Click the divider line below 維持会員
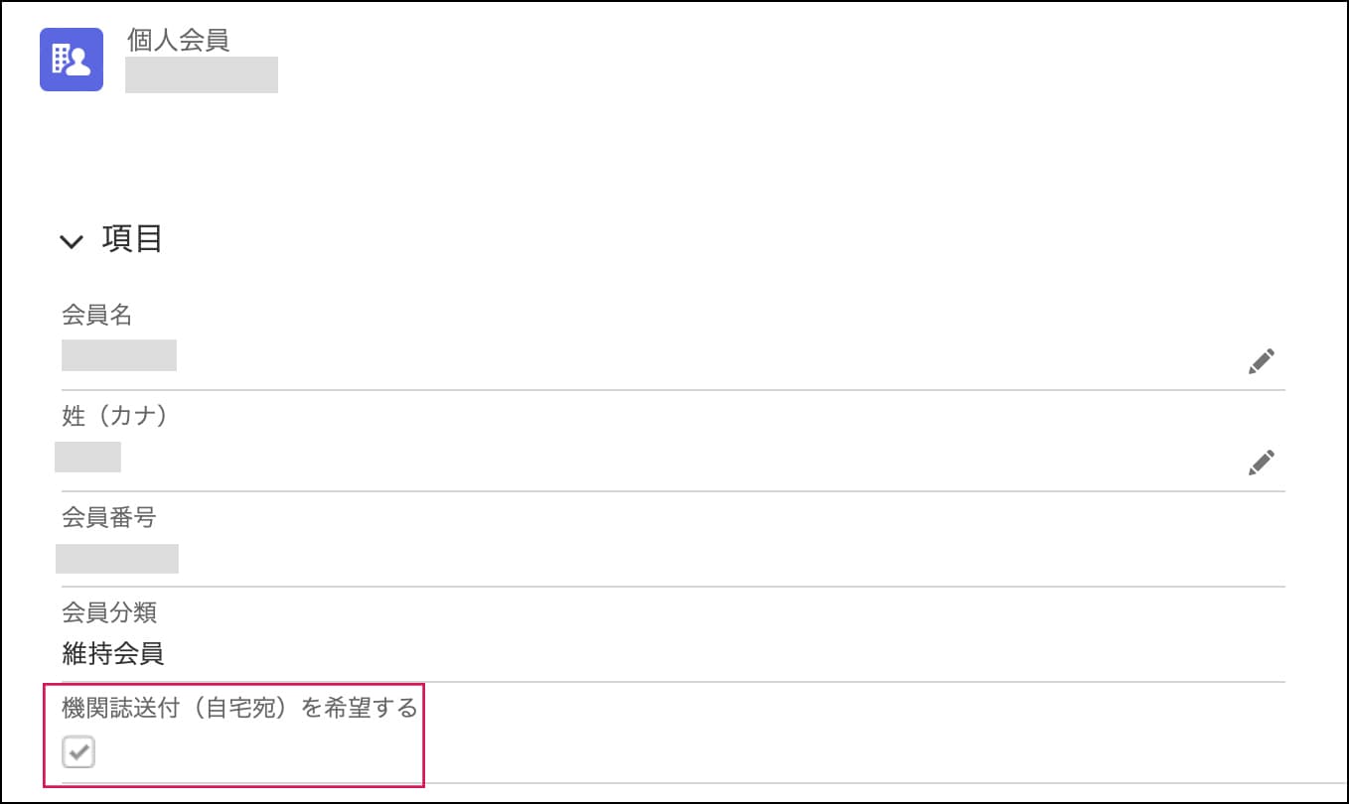Viewport: 1349px width, 804px height. tap(674, 682)
